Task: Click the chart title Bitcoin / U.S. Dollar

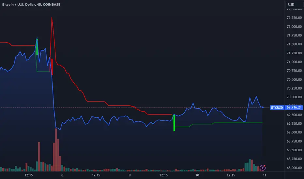Action: [19, 5]
